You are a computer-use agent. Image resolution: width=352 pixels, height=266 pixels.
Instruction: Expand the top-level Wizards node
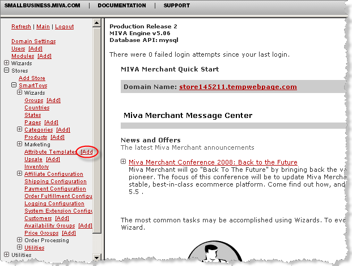pos(6,63)
